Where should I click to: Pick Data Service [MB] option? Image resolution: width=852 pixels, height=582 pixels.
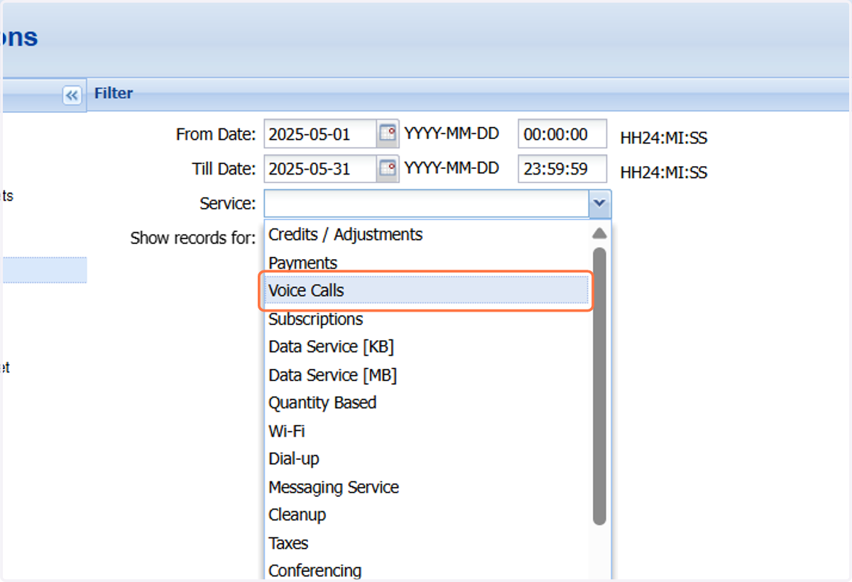427,375
